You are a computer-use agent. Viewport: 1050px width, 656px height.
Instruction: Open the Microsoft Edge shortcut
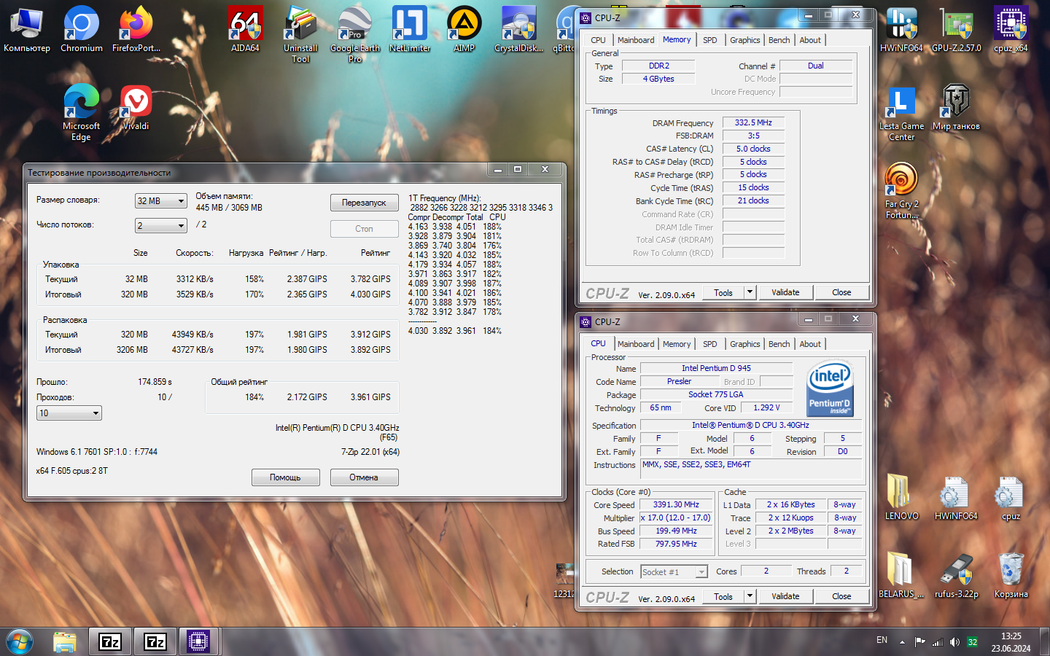(x=82, y=112)
